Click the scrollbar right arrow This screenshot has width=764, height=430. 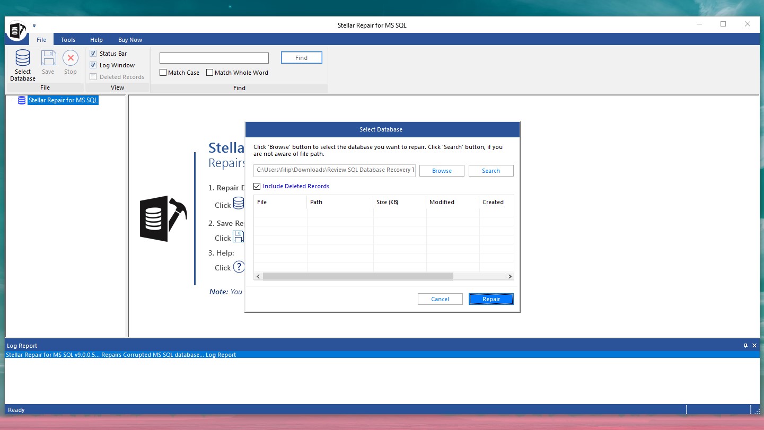tap(510, 276)
